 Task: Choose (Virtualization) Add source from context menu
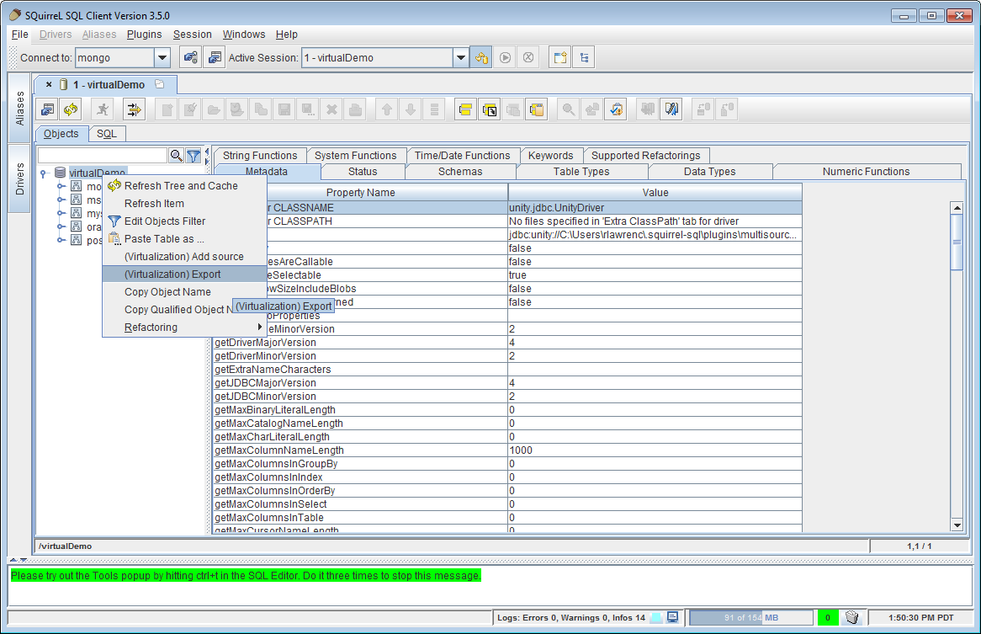point(183,257)
